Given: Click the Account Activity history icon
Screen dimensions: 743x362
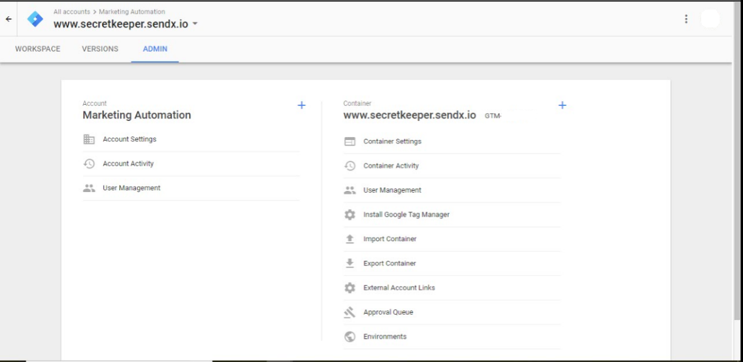Looking at the screenshot, I should click(89, 164).
